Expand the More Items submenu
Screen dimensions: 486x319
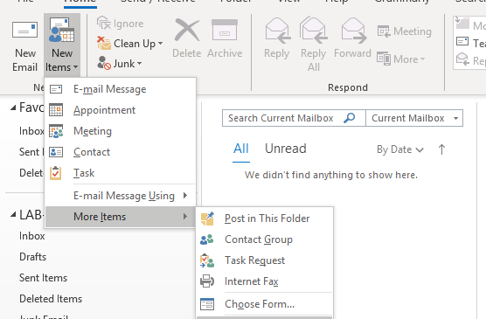tap(121, 217)
